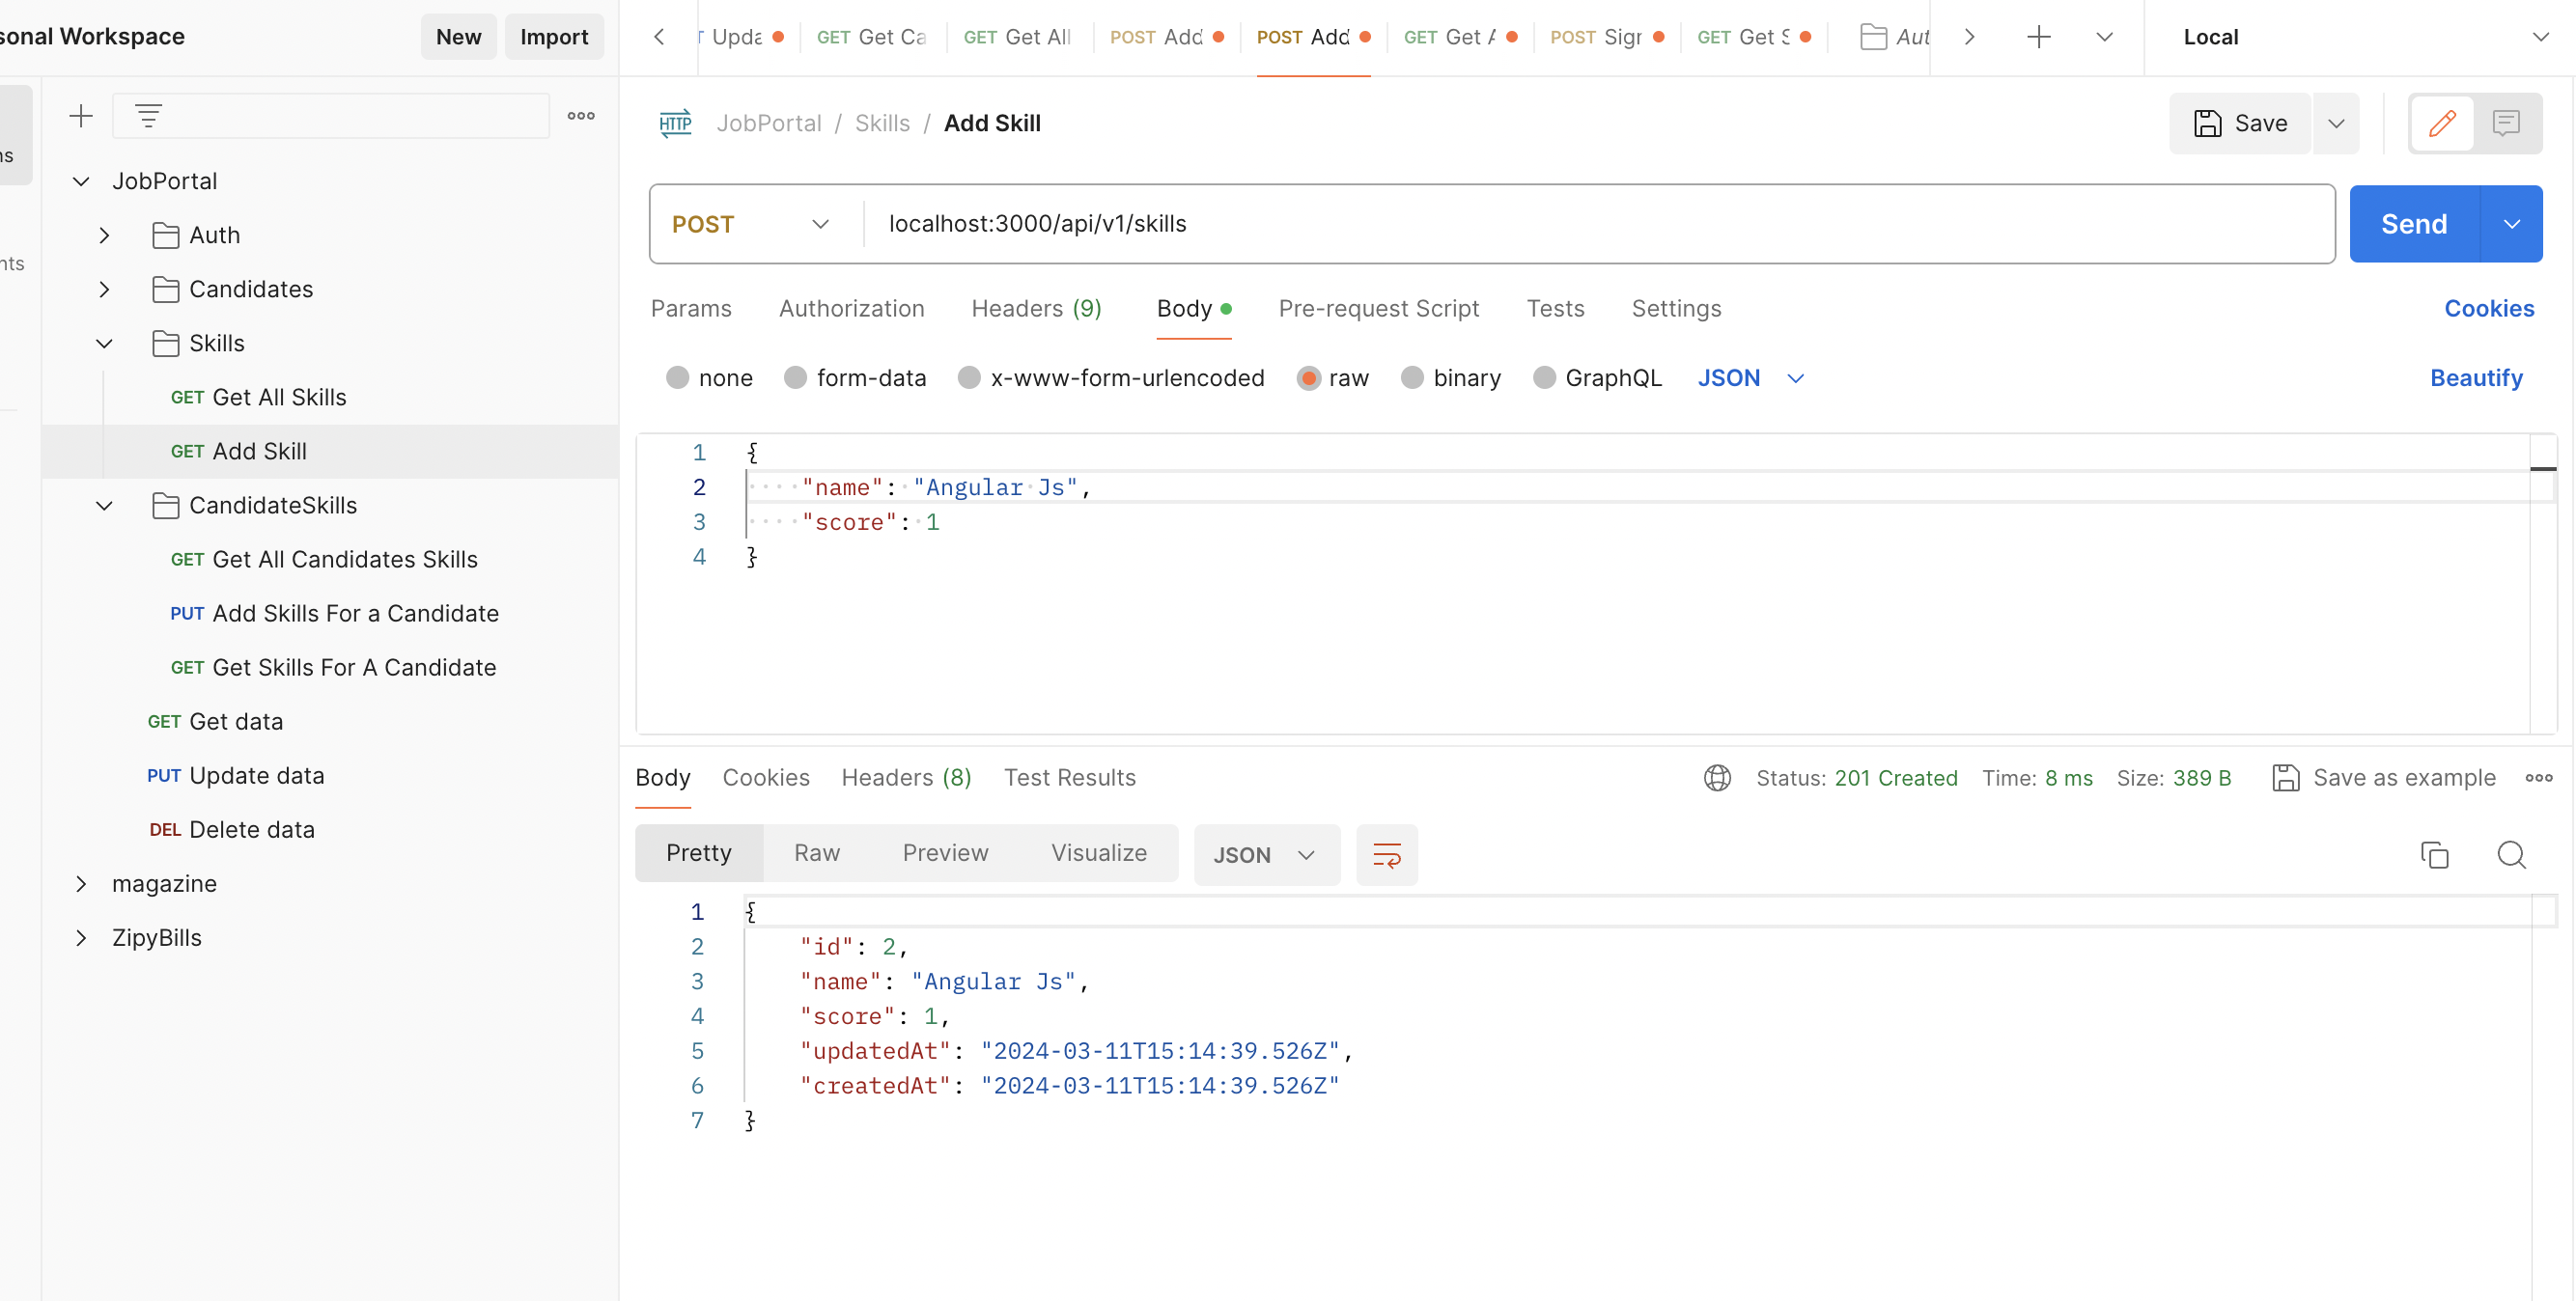Click the filter icon in sidebar search
This screenshot has width=2576, height=1301.
[x=148, y=116]
